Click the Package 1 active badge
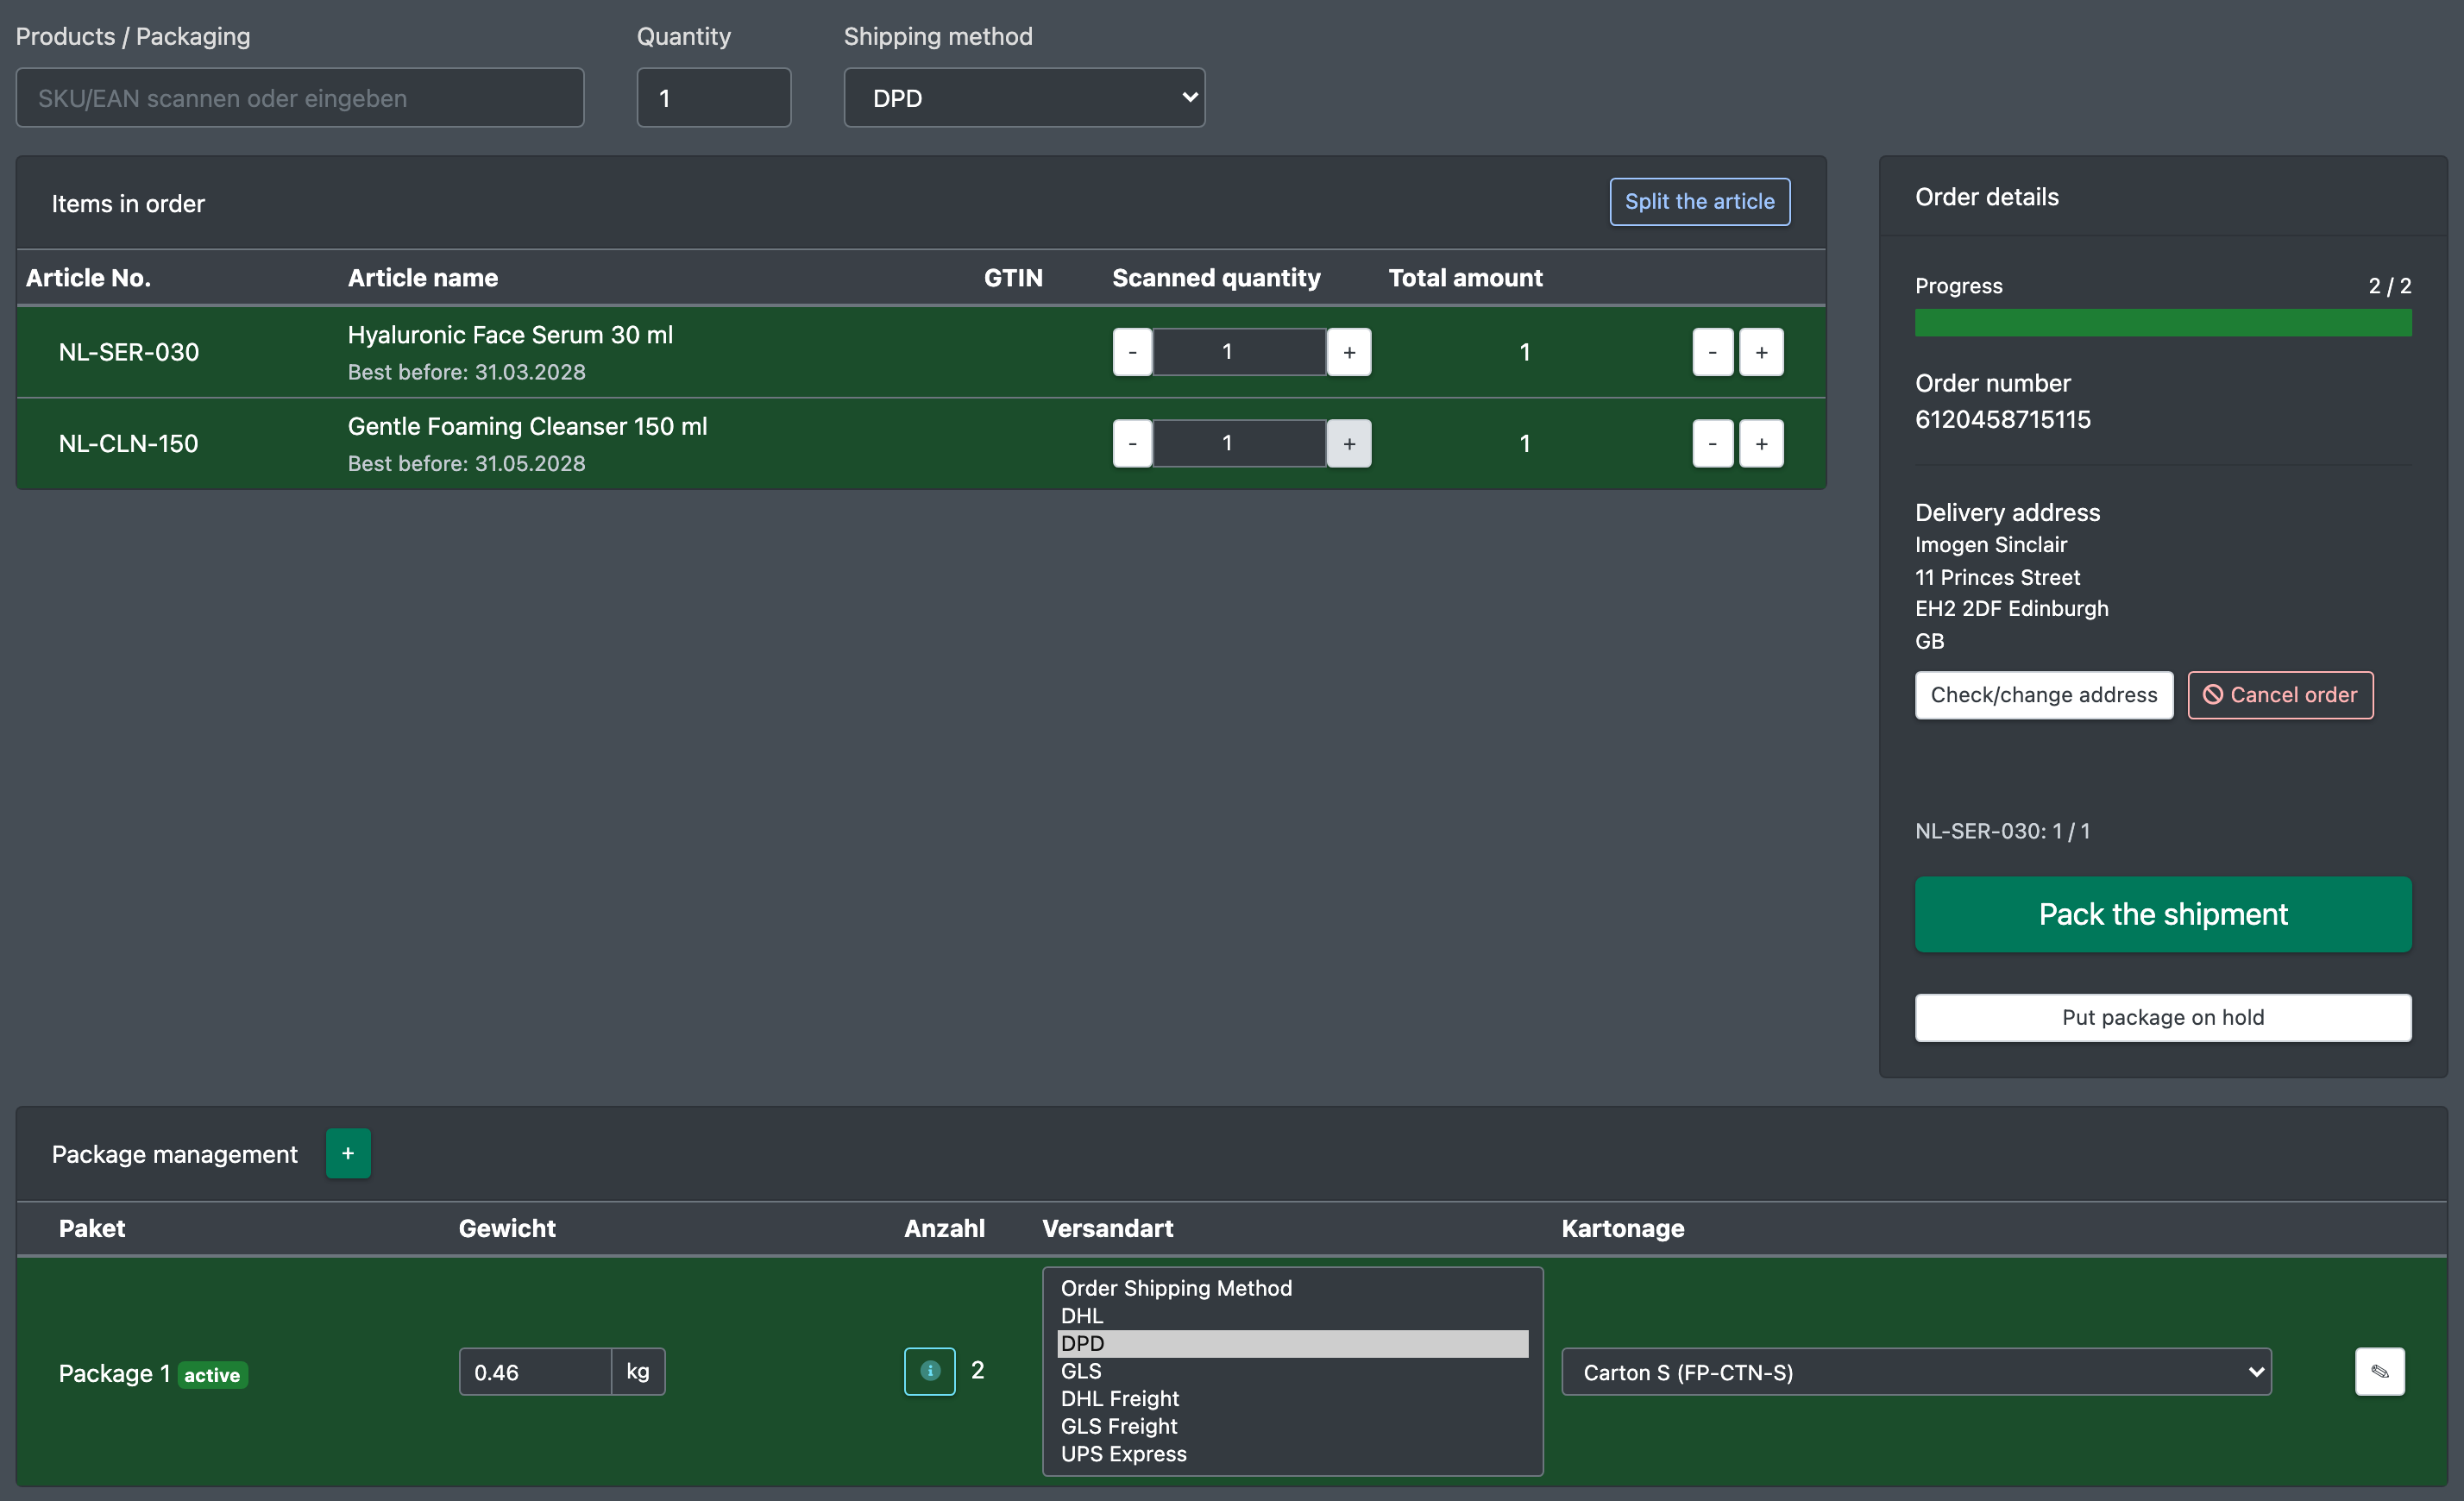Image resolution: width=2464 pixels, height=1501 pixels. [x=212, y=1375]
